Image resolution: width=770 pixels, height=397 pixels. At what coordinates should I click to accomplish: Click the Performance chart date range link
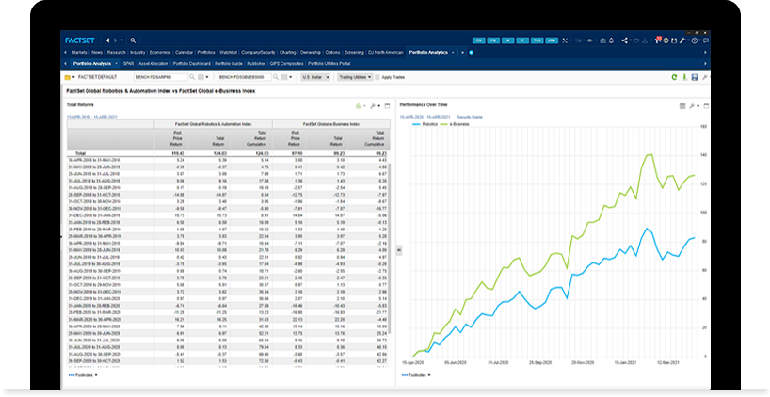pos(425,117)
